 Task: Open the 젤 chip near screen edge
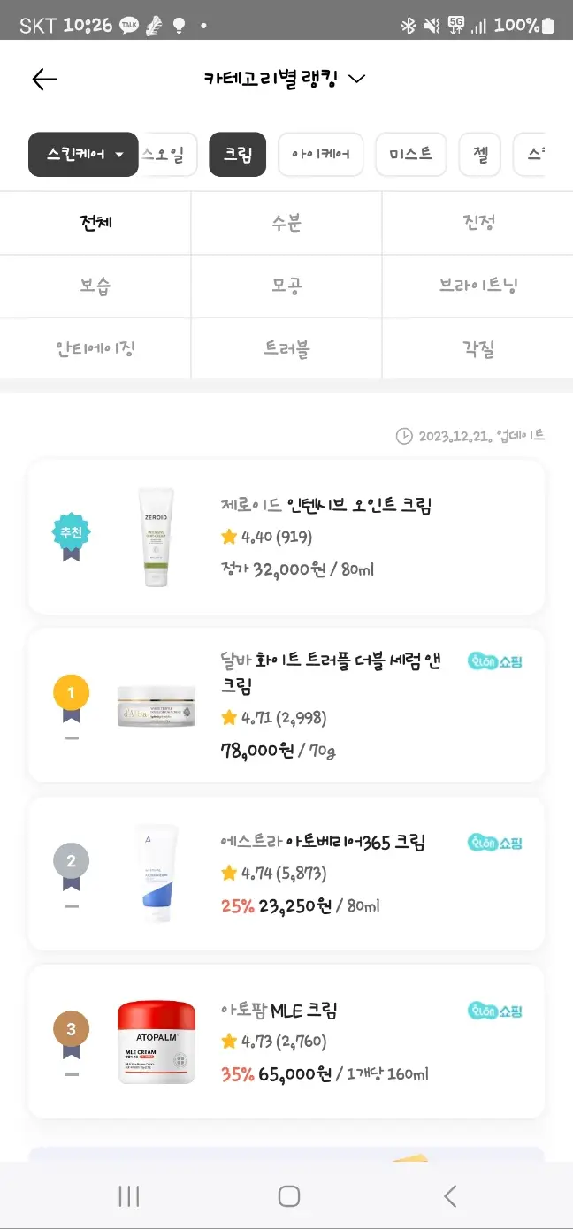[x=479, y=153]
